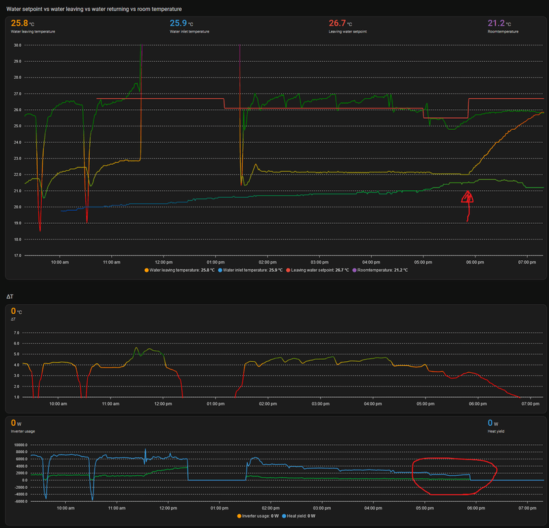Screen dimensions: 549x528
Task: Toggle the Water leaving temperature legend entry
Action: click(179, 270)
